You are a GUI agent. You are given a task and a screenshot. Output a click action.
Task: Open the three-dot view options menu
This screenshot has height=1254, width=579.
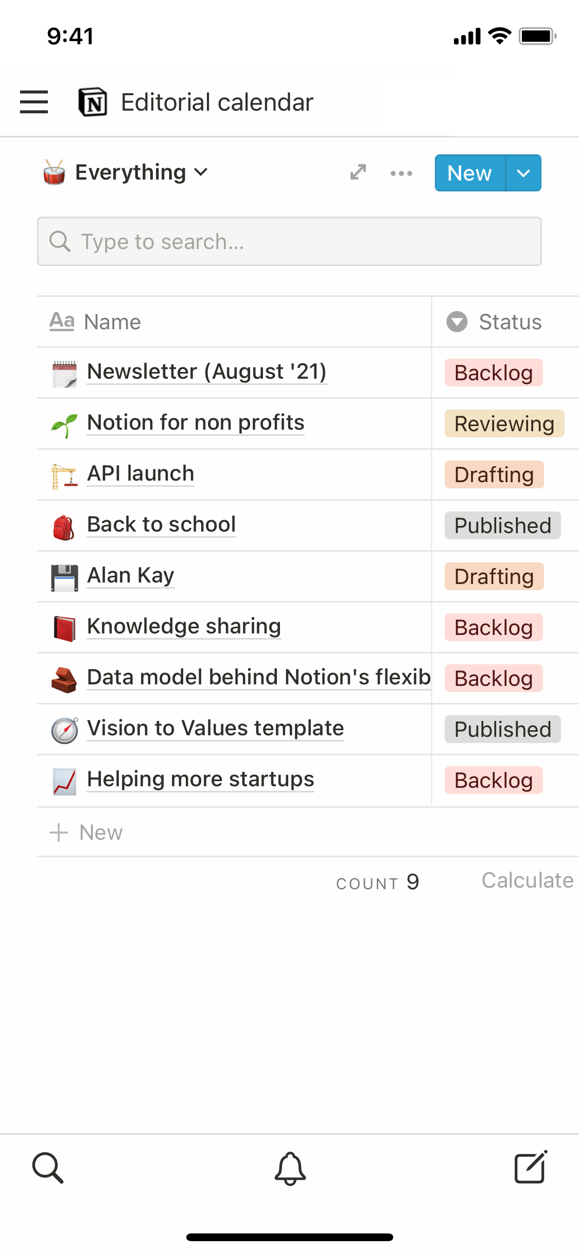[x=401, y=173]
